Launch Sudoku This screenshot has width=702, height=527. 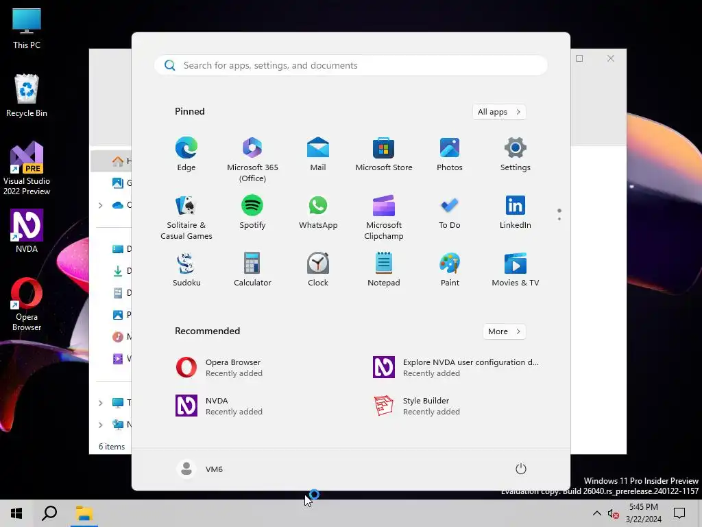(x=186, y=270)
